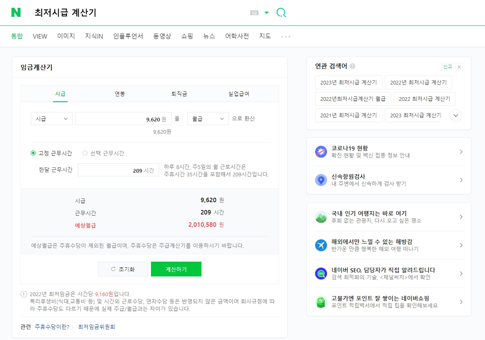Select the 선택 근무시간 radio button
The image size is (485, 340).
(85, 153)
